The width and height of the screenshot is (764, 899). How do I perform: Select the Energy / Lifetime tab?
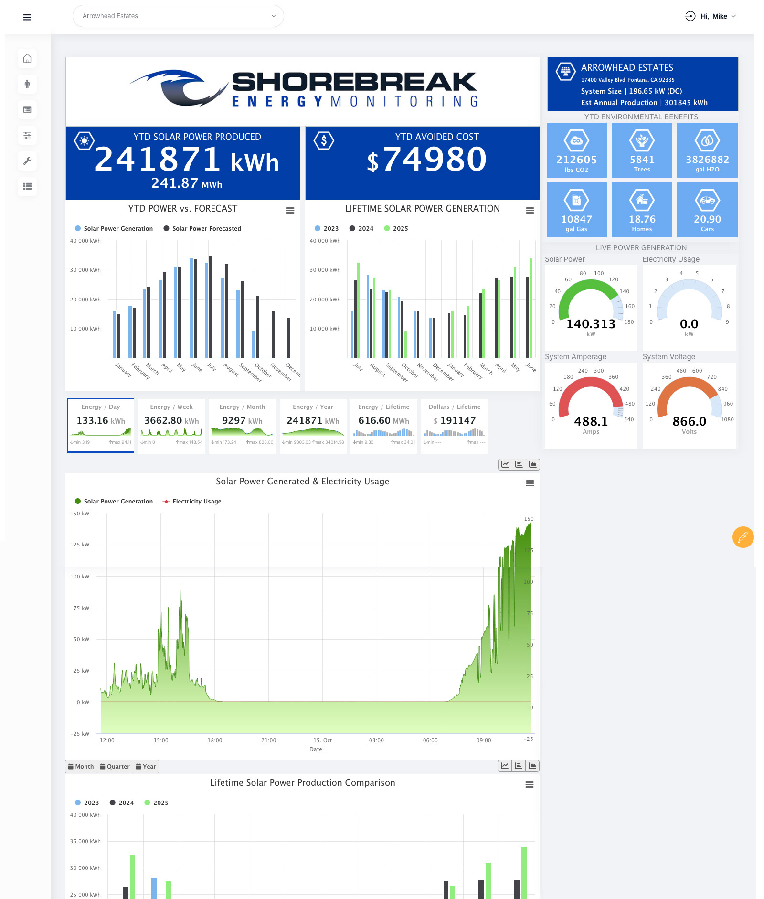383,426
